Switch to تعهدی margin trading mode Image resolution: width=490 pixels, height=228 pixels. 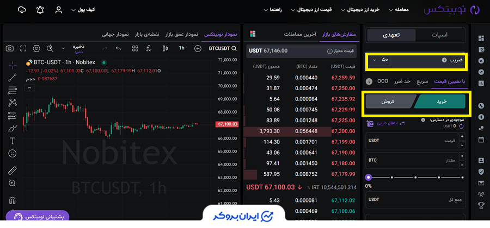tap(391, 35)
